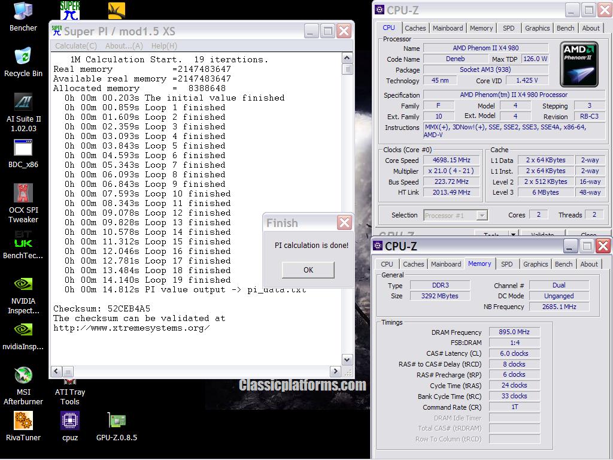
Task: Switch to Bench tab in upper CPU-Z
Action: (x=565, y=28)
